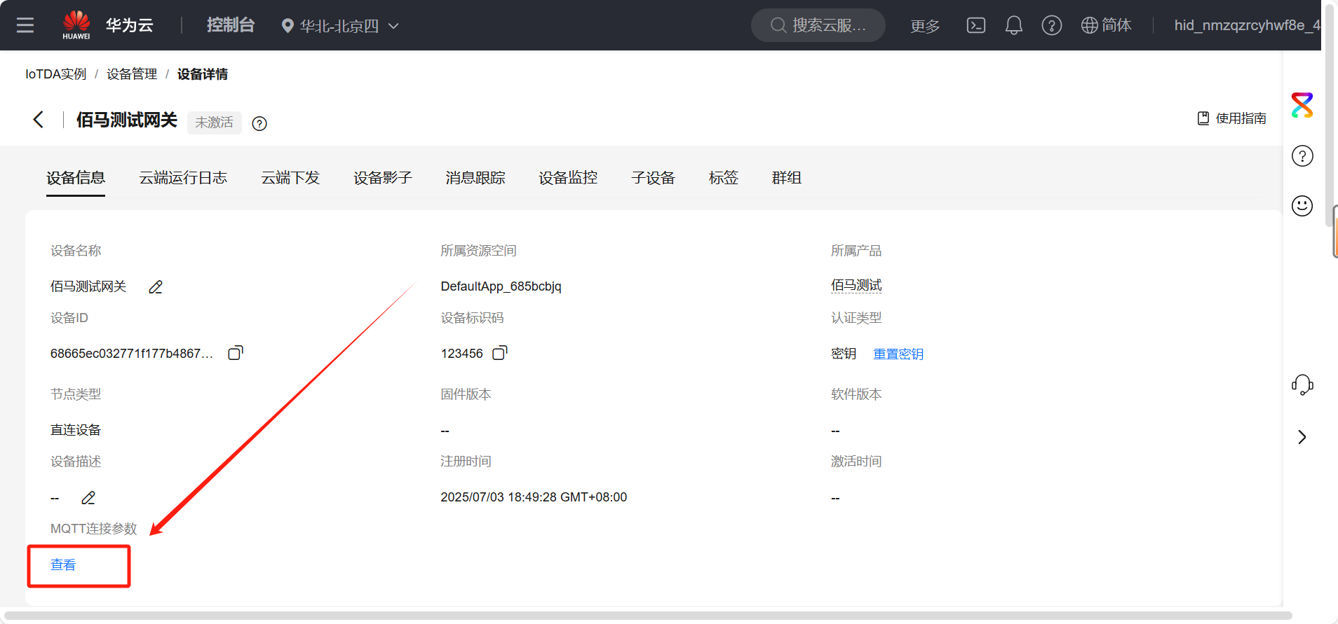This screenshot has height=624, width=1338.
Task: Click the smiley feedback icon
Action: pos(1302,206)
